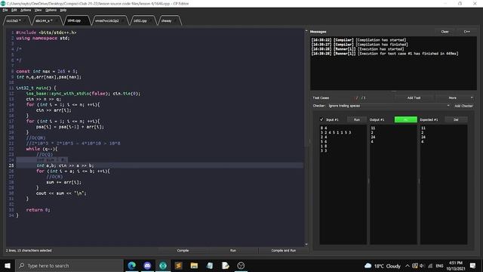The width and height of the screenshot is (483, 272).
Task: Click the Clear messages button
Action: tap(445, 32)
